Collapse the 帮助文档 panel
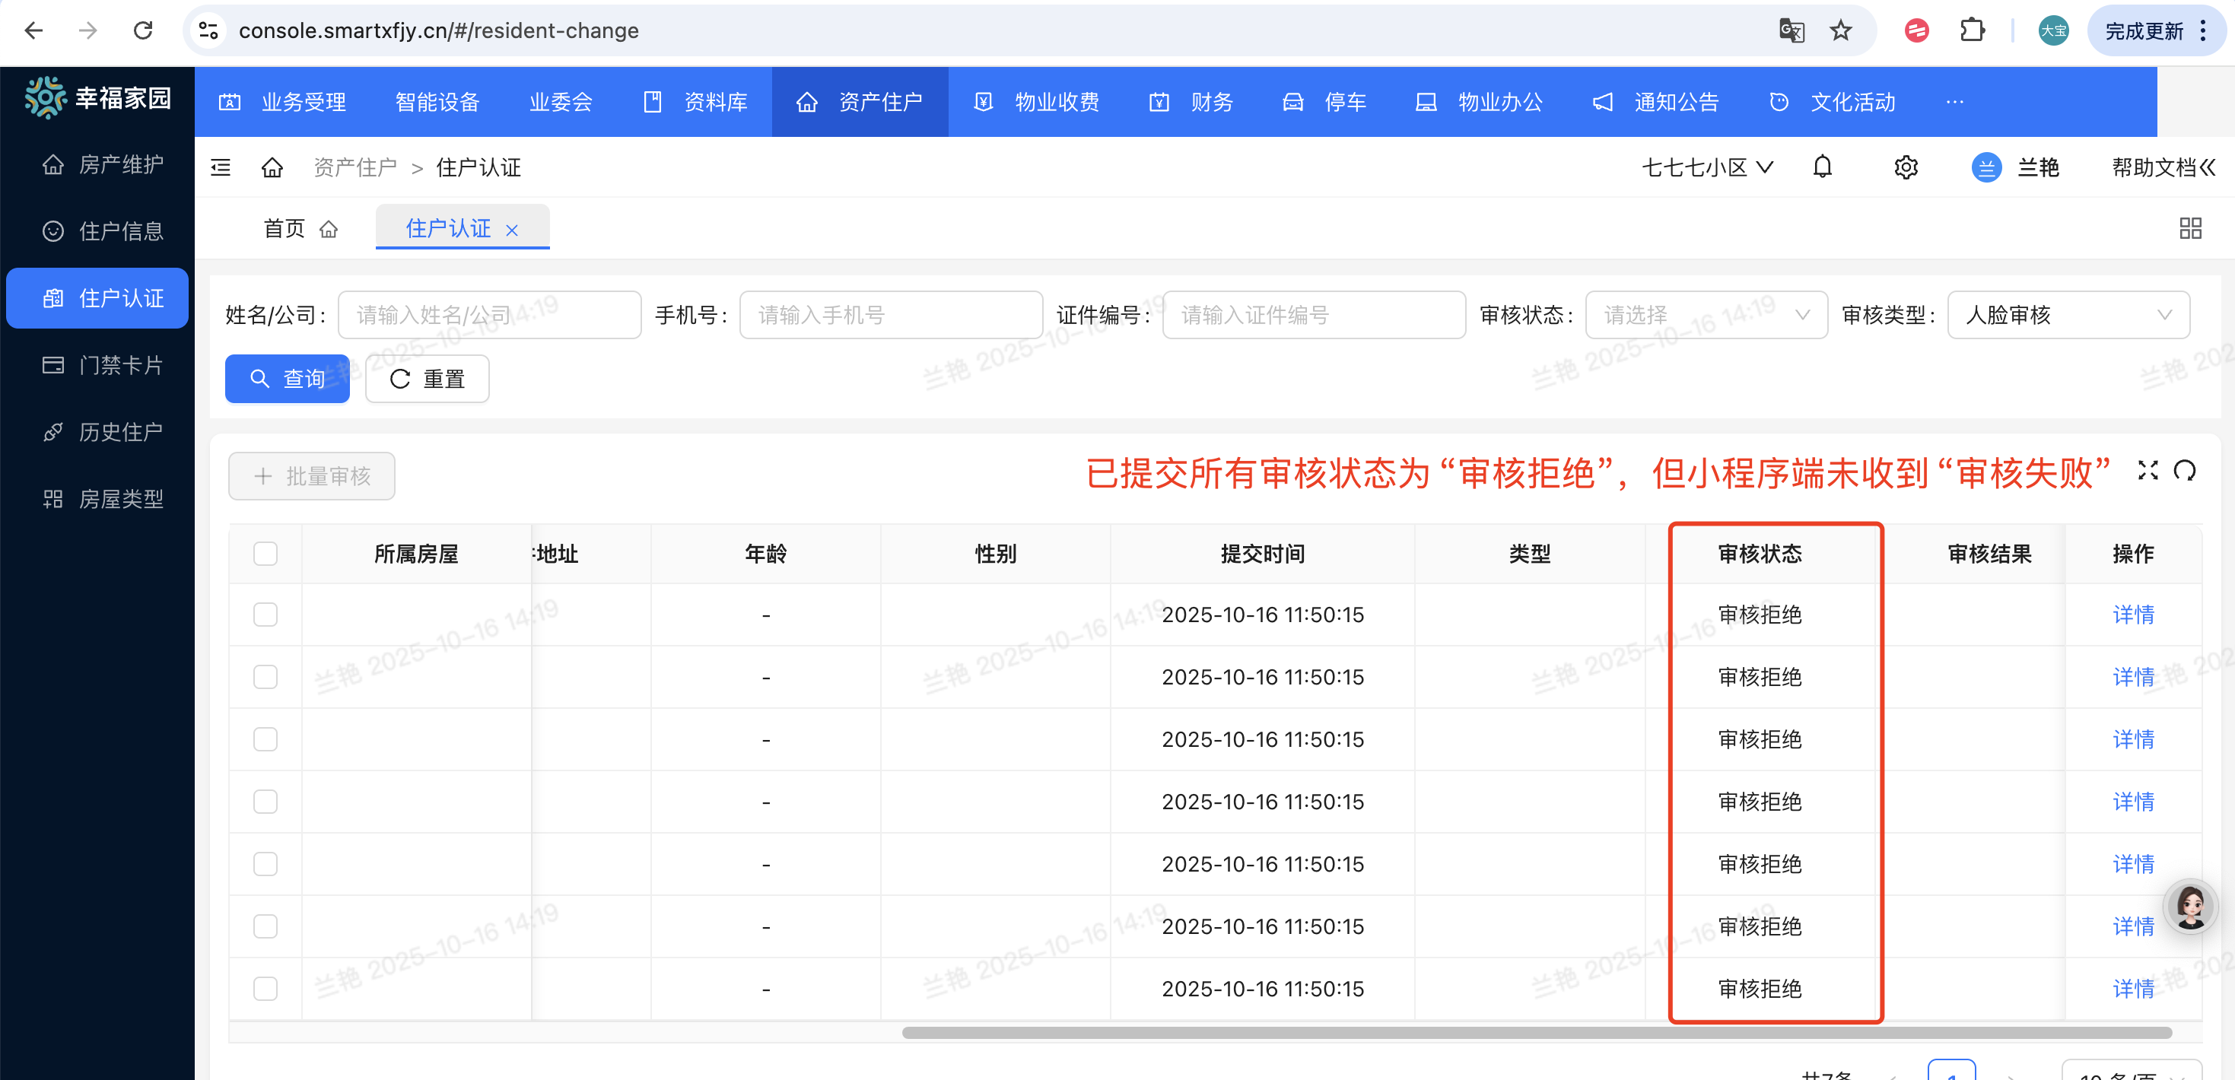The width and height of the screenshot is (2235, 1080). 2163,167
